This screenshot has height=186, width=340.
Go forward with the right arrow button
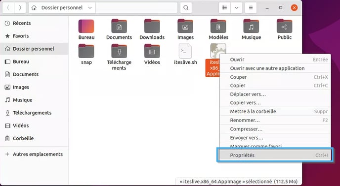20,8
